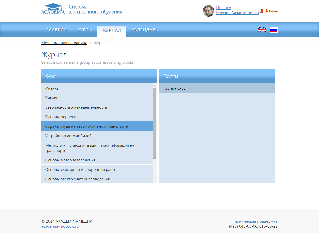Switch language with the Russian flag icon
Image resolution: width=319 pixels, height=233 pixels.
(273, 30)
